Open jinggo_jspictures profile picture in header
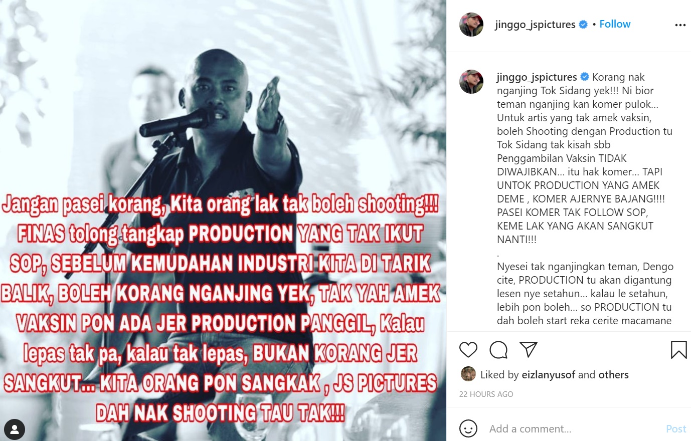The width and height of the screenshot is (691, 441). (x=471, y=25)
